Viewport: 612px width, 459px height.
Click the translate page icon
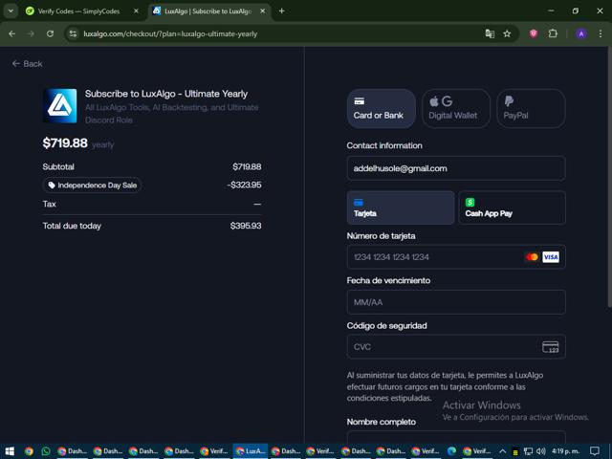pyautogui.click(x=490, y=34)
